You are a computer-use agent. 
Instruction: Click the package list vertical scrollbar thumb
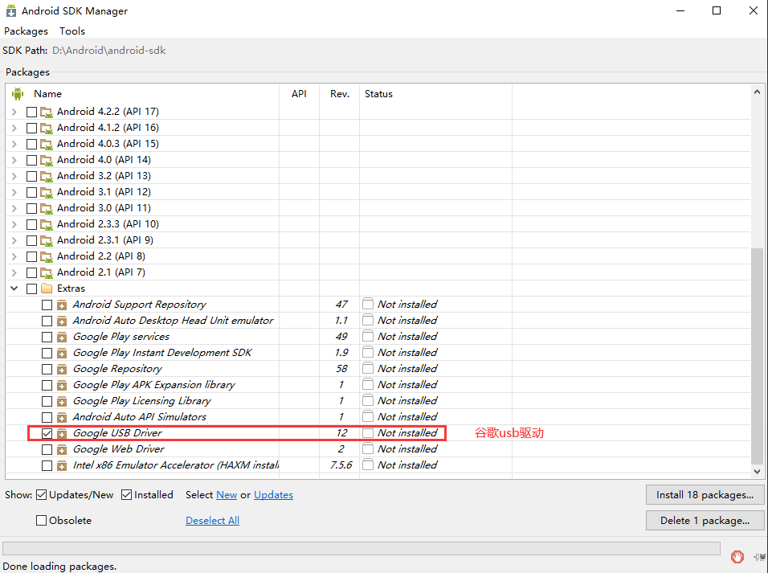[x=757, y=356]
